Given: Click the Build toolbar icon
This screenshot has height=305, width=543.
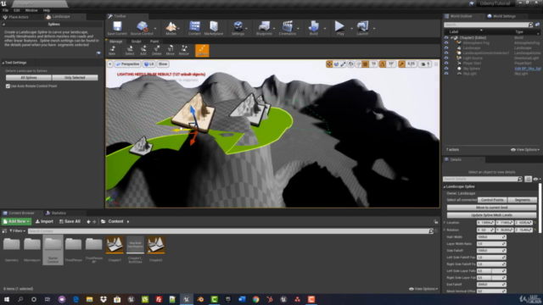Looking at the screenshot, I should 314,28.
